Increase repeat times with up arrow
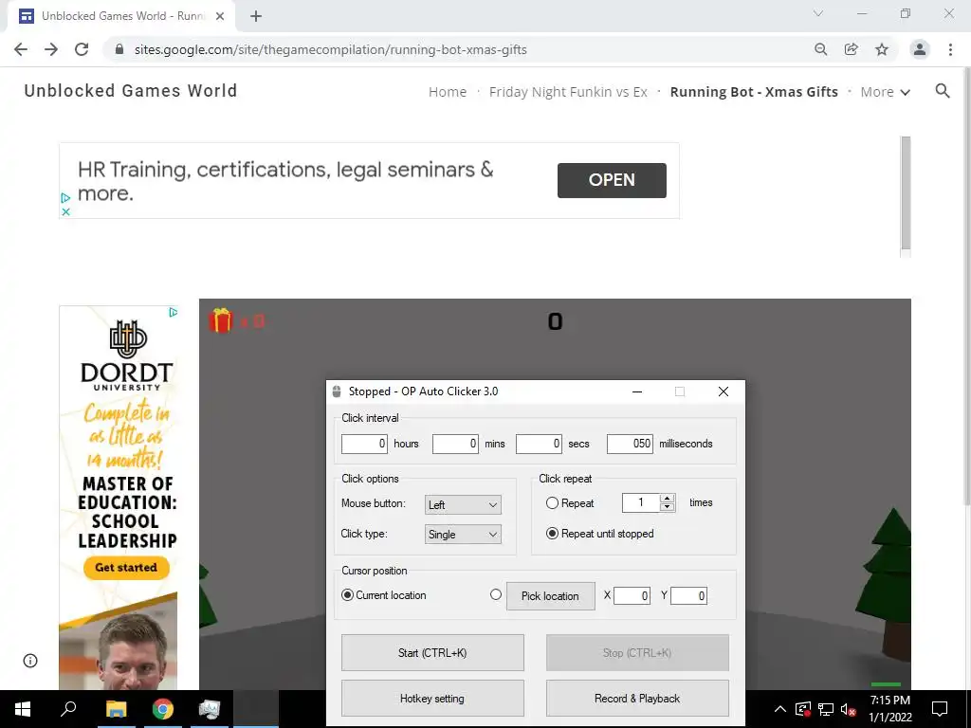Screen dimensions: 971x728 667,498
